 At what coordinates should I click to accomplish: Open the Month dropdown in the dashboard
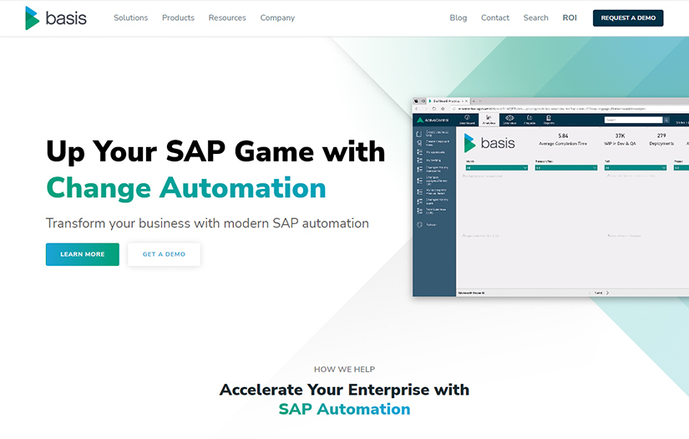coord(497,167)
